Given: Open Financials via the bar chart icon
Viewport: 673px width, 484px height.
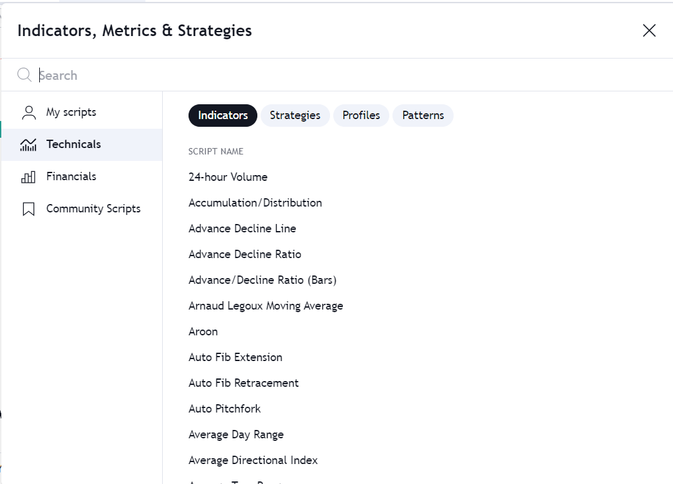Looking at the screenshot, I should [28, 176].
